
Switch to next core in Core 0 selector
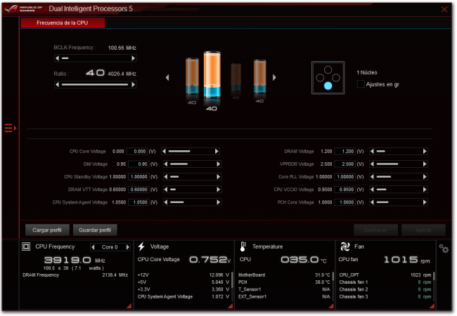coord(128,247)
